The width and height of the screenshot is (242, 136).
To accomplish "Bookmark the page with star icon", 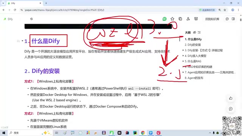I will [x=225, y=10].
